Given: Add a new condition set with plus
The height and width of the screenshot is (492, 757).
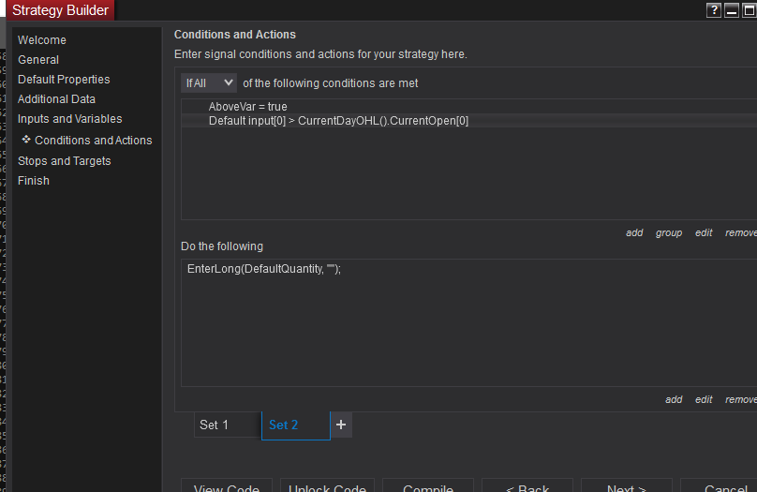Looking at the screenshot, I should (x=341, y=425).
